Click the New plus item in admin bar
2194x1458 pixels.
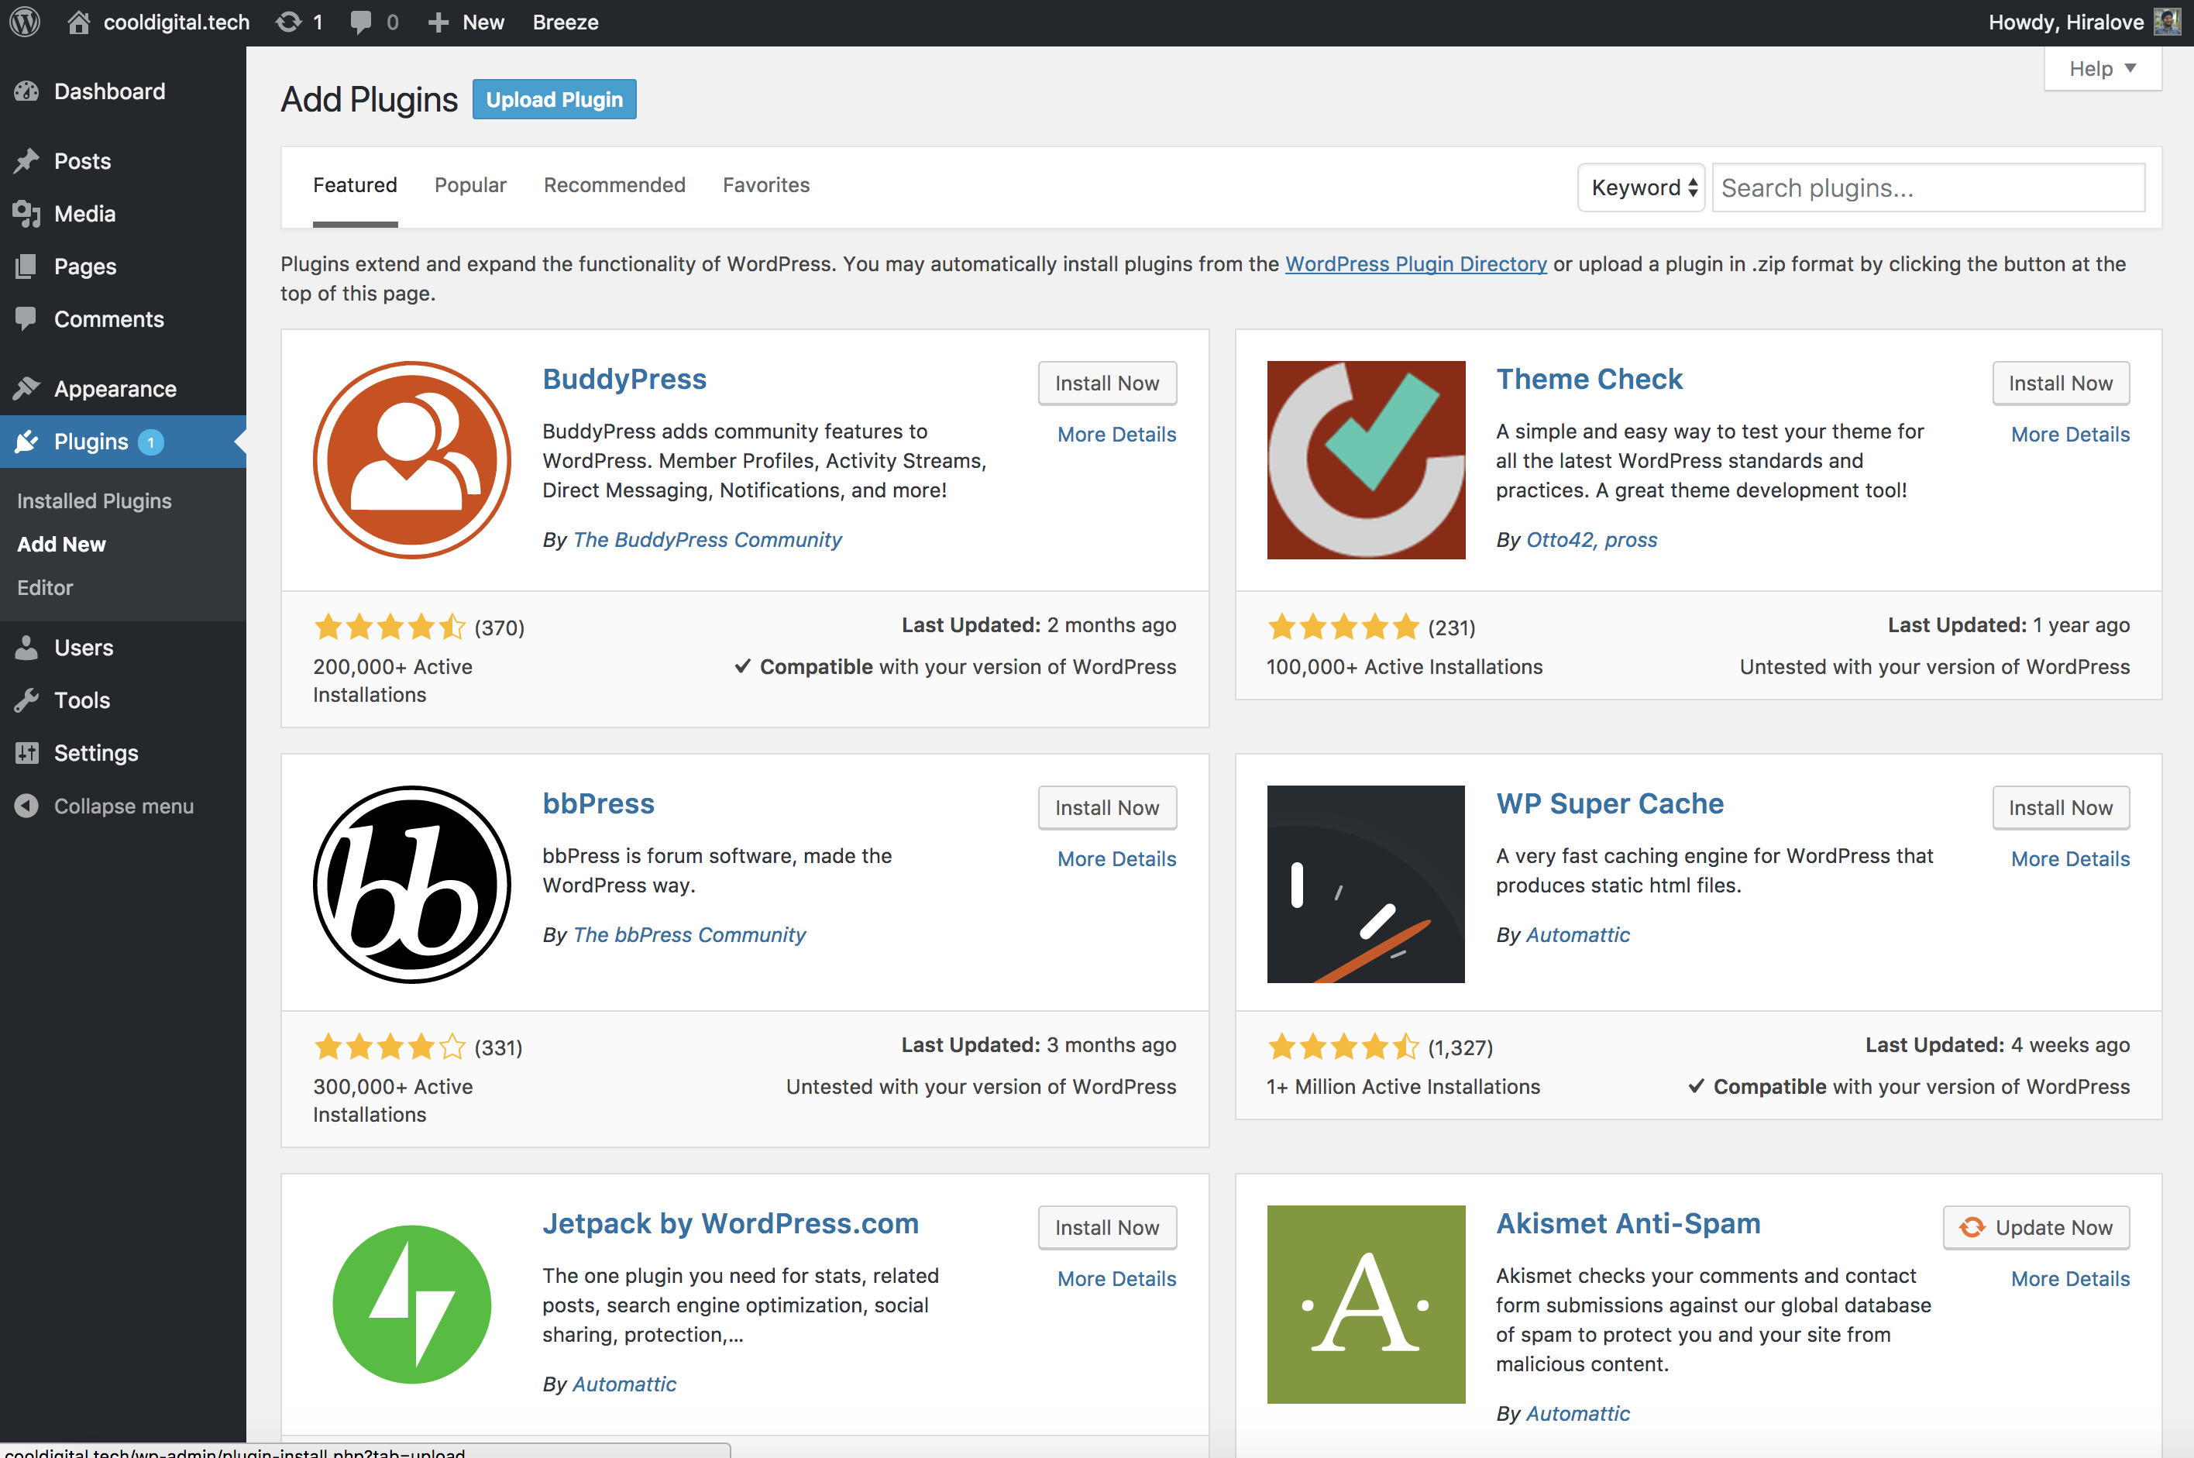466,22
